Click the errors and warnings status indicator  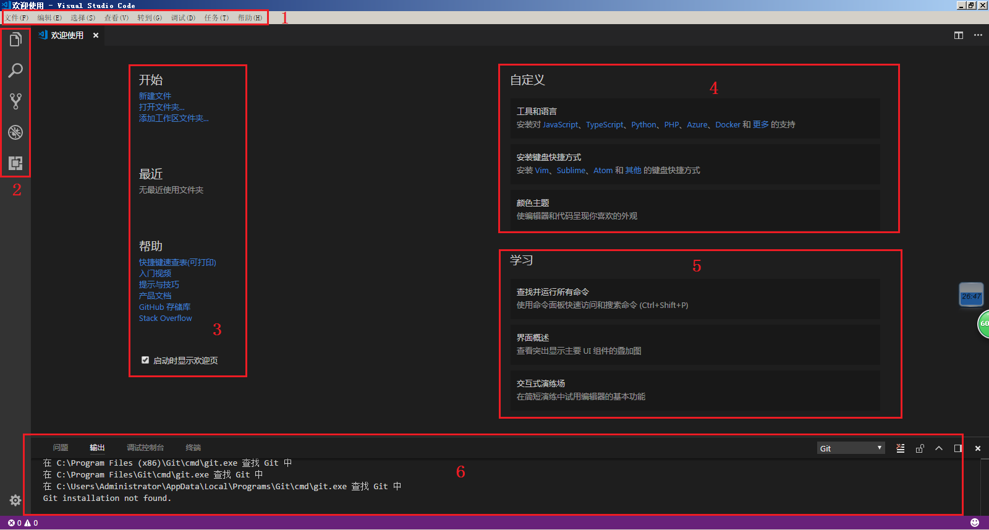[x=23, y=523]
